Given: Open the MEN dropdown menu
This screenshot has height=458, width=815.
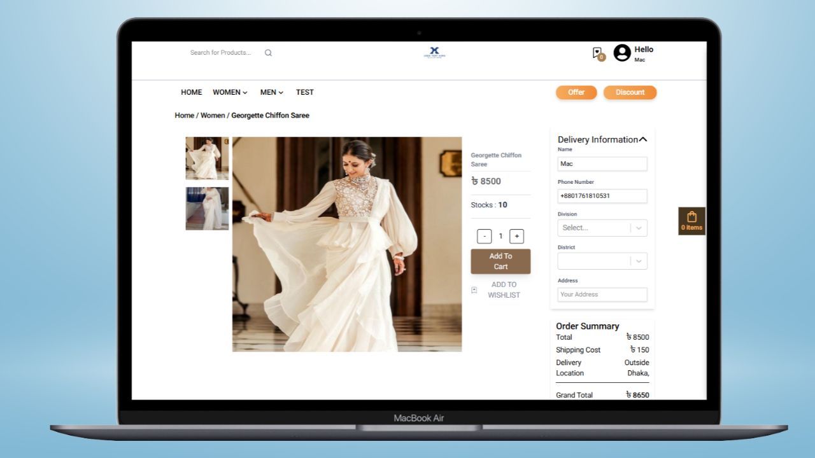Looking at the screenshot, I should (272, 92).
